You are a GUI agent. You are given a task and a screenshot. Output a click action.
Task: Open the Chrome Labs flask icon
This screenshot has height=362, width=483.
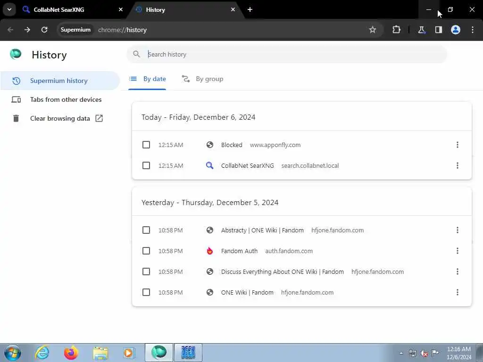click(421, 30)
